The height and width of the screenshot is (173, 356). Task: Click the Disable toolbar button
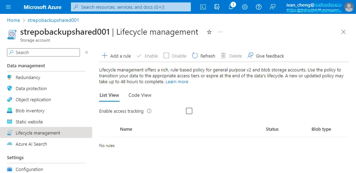pyautogui.click(x=175, y=56)
